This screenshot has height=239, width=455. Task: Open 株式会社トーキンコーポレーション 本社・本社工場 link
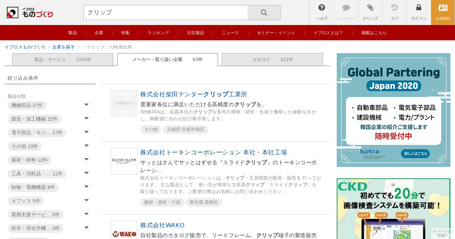[213, 153]
